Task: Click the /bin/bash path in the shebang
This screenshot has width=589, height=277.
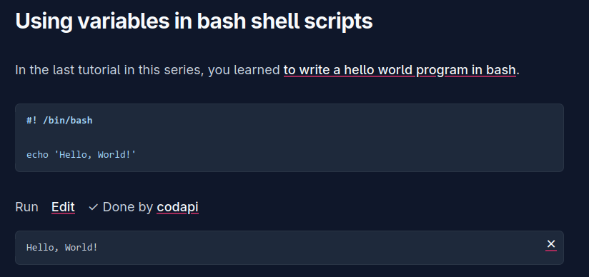Action: tap(68, 121)
